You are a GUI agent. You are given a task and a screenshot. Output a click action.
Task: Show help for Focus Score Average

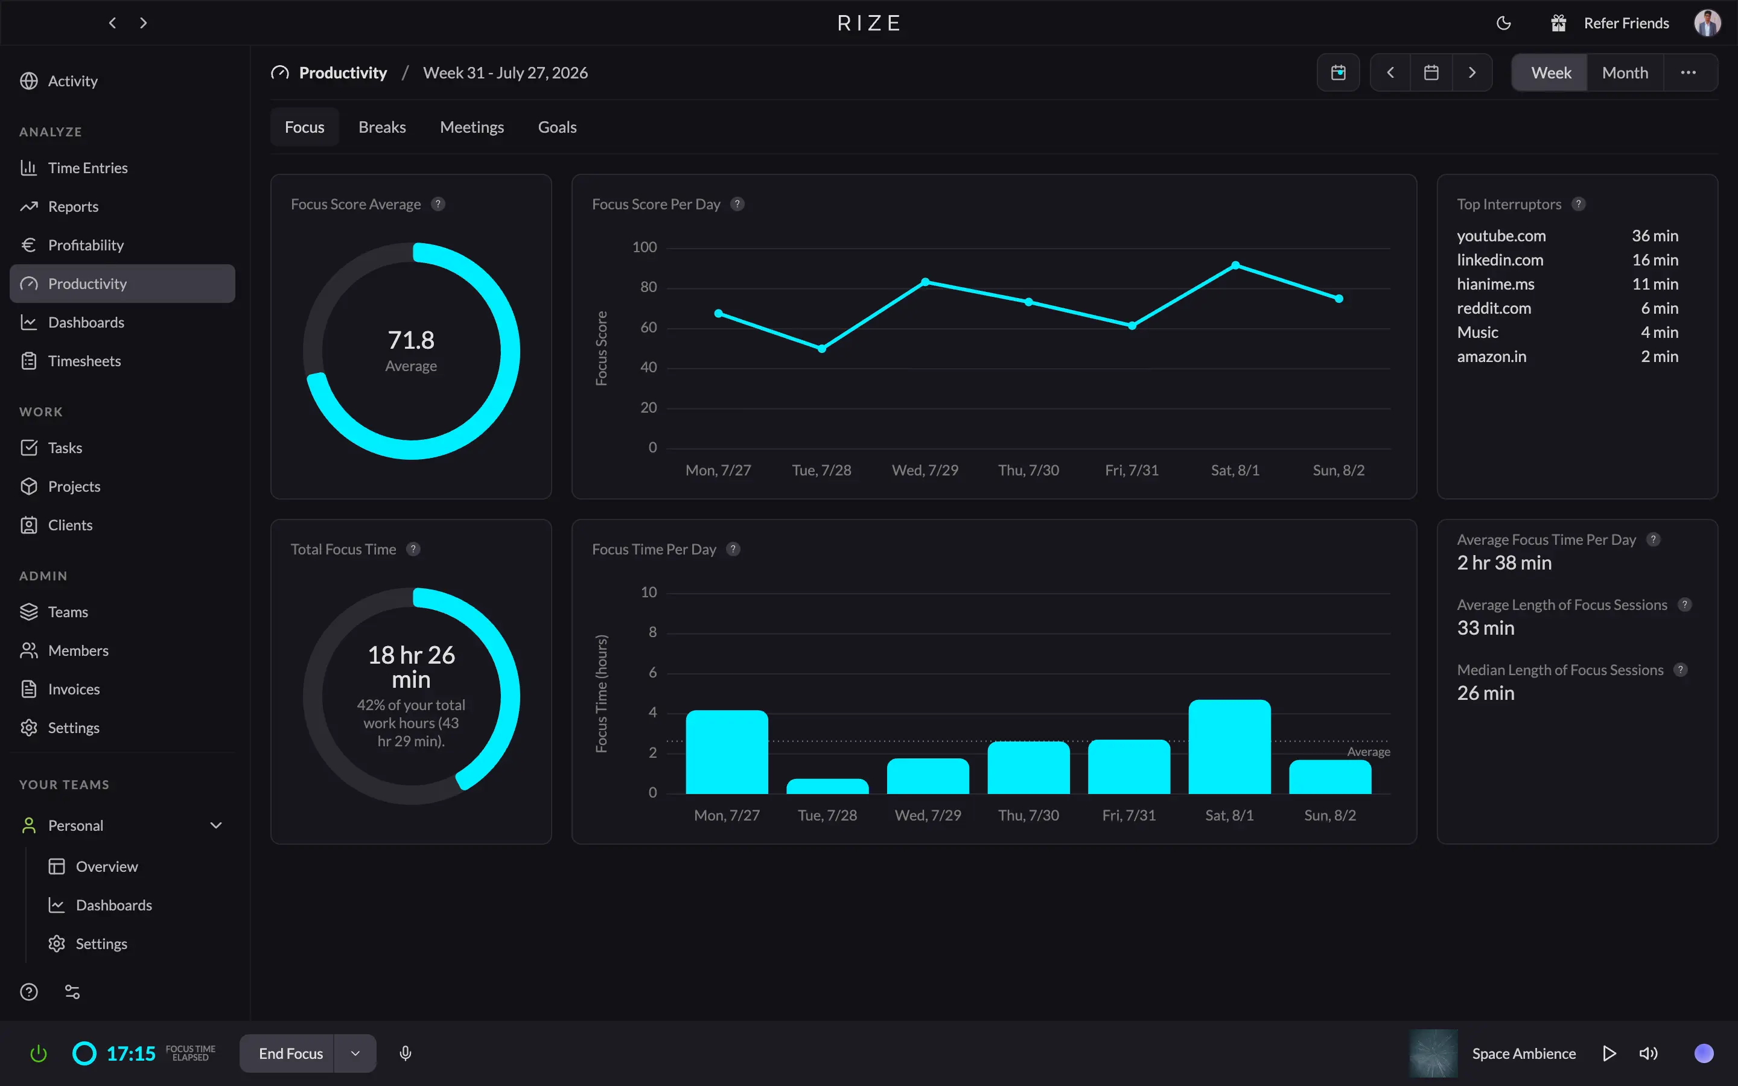point(438,204)
